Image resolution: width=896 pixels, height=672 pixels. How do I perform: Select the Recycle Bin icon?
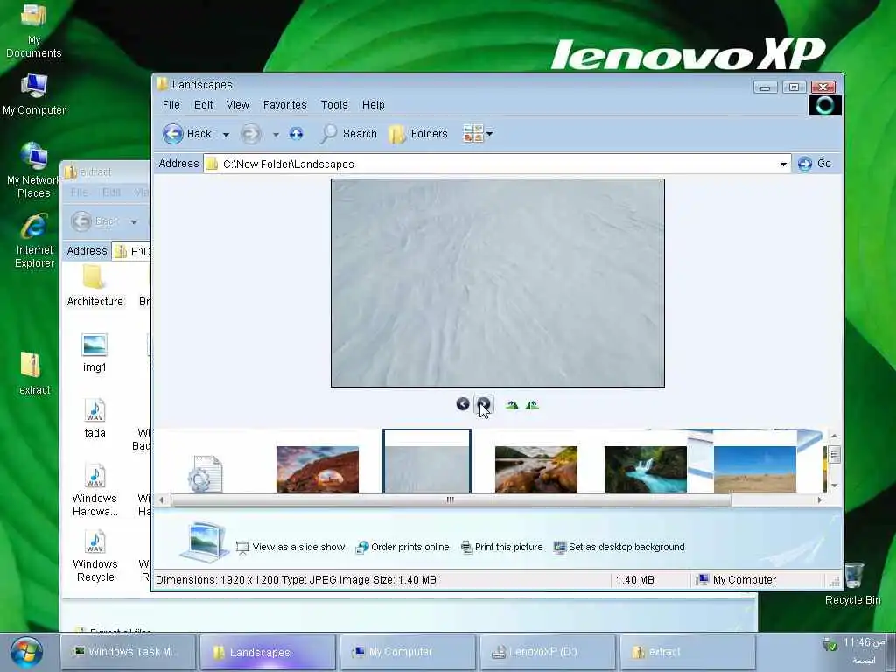852,584
